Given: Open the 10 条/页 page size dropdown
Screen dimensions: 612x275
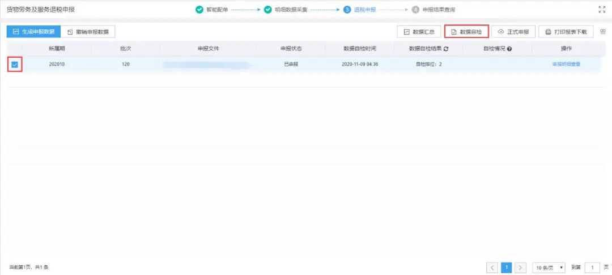Looking at the screenshot, I should [x=549, y=268].
